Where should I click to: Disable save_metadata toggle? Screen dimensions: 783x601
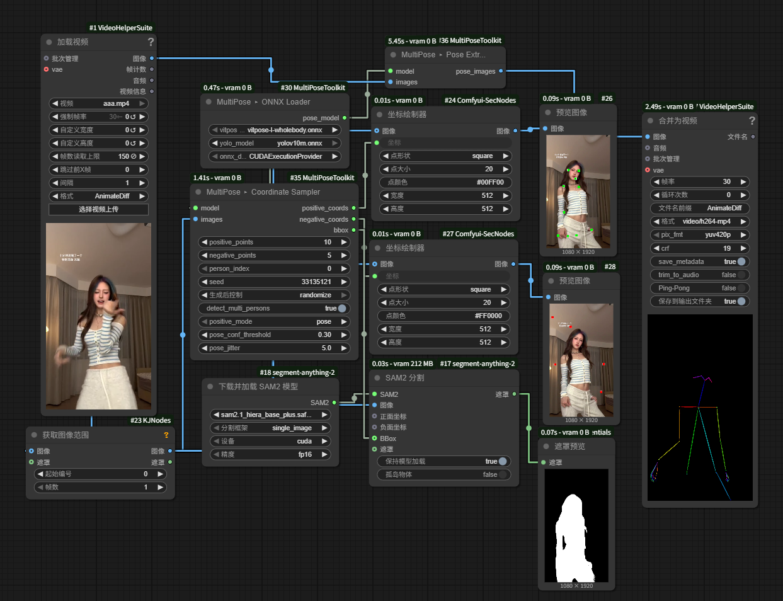point(741,262)
